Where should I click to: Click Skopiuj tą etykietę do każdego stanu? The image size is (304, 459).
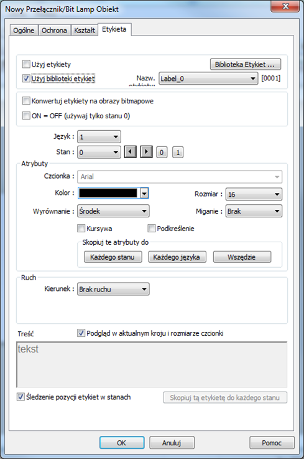coord(225,397)
